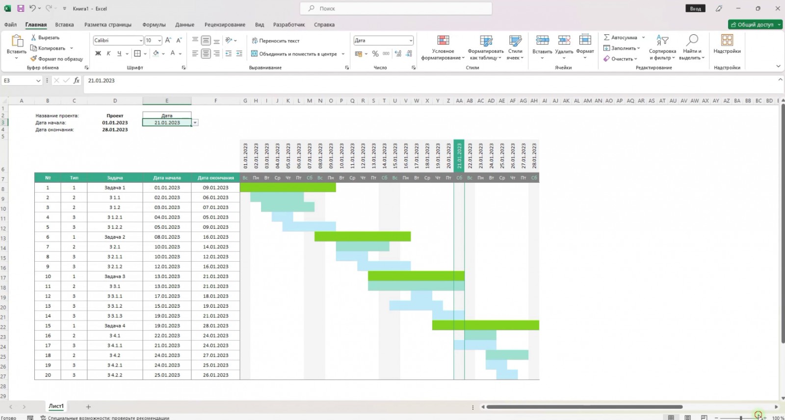Increase font size with the larger A icon
This screenshot has height=420, width=785.
pyautogui.click(x=168, y=40)
